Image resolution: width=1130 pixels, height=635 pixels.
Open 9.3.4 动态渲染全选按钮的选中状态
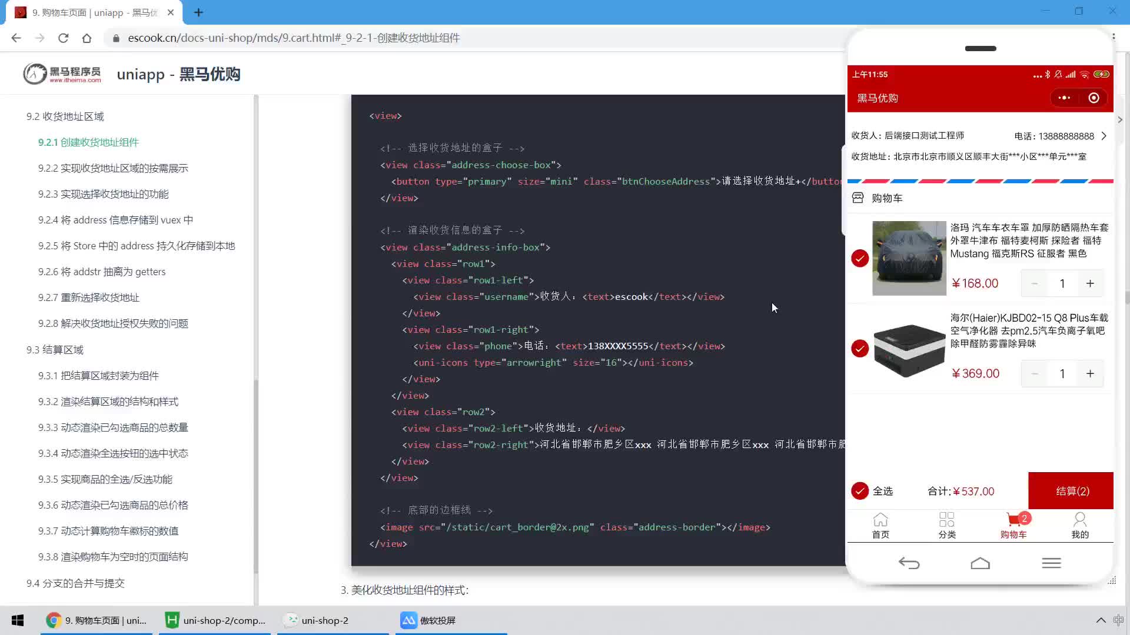click(x=113, y=453)
